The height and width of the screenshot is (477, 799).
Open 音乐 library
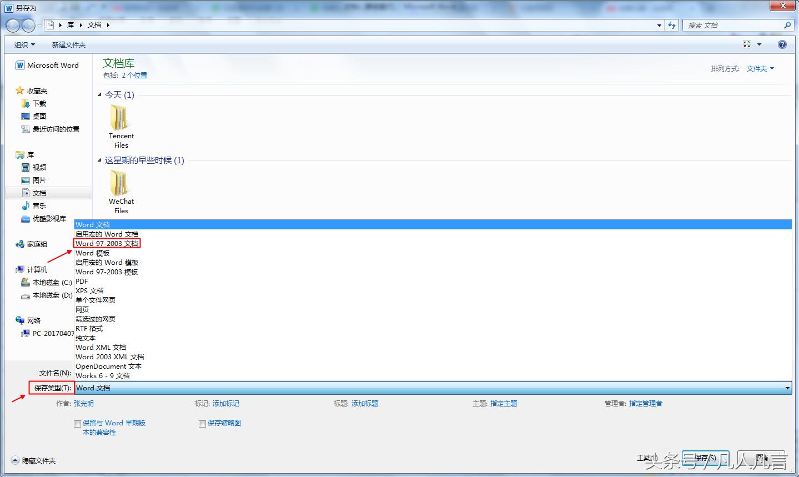pyautogui.click(x=34, y=205)
